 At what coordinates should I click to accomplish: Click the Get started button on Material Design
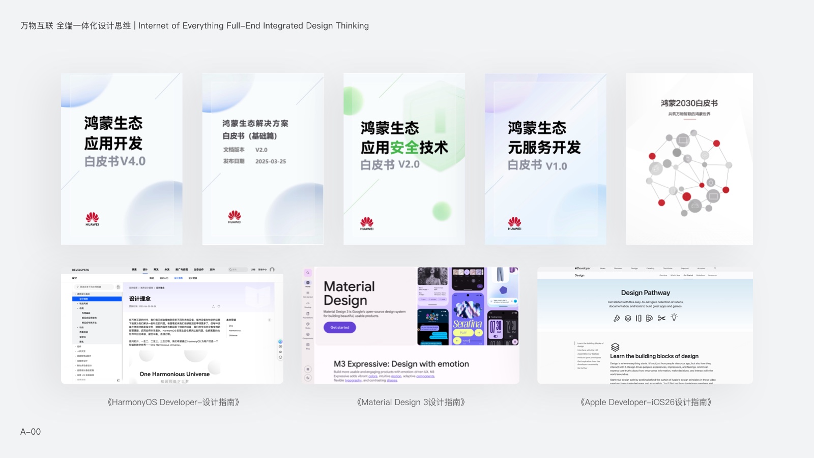pos(339,328)
